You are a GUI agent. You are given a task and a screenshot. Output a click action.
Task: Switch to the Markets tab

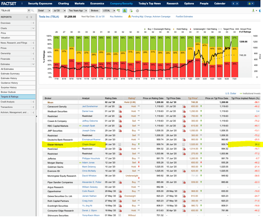79,4
